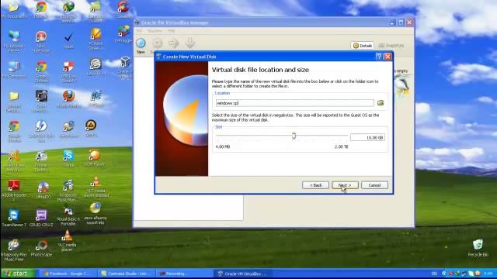Cancel the Create New Virtual Disk wizard

click(374, 185)
